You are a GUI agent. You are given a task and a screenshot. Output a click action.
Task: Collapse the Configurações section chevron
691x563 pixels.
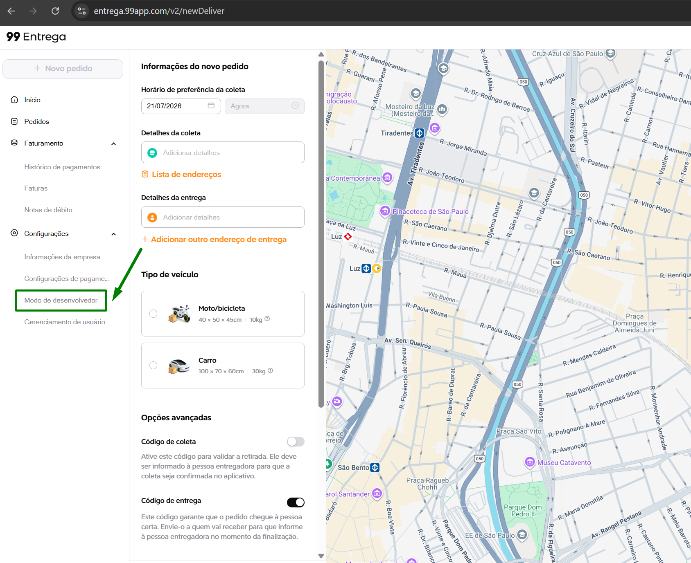point(113,234)
